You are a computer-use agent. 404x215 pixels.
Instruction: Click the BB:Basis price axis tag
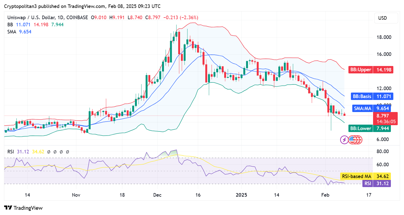pos(372,96)
